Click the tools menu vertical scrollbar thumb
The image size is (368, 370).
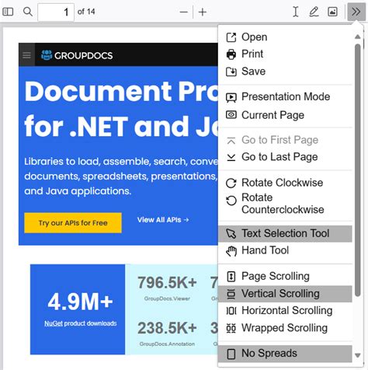(358, 170)
